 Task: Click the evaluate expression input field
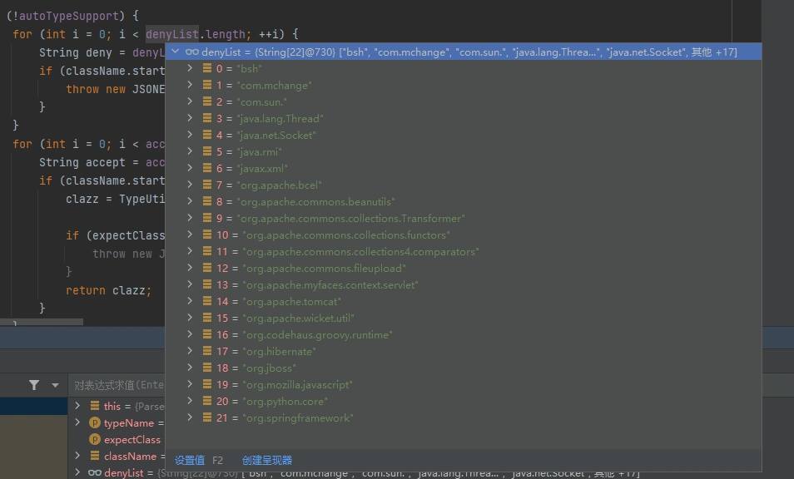tap(117, 385)
